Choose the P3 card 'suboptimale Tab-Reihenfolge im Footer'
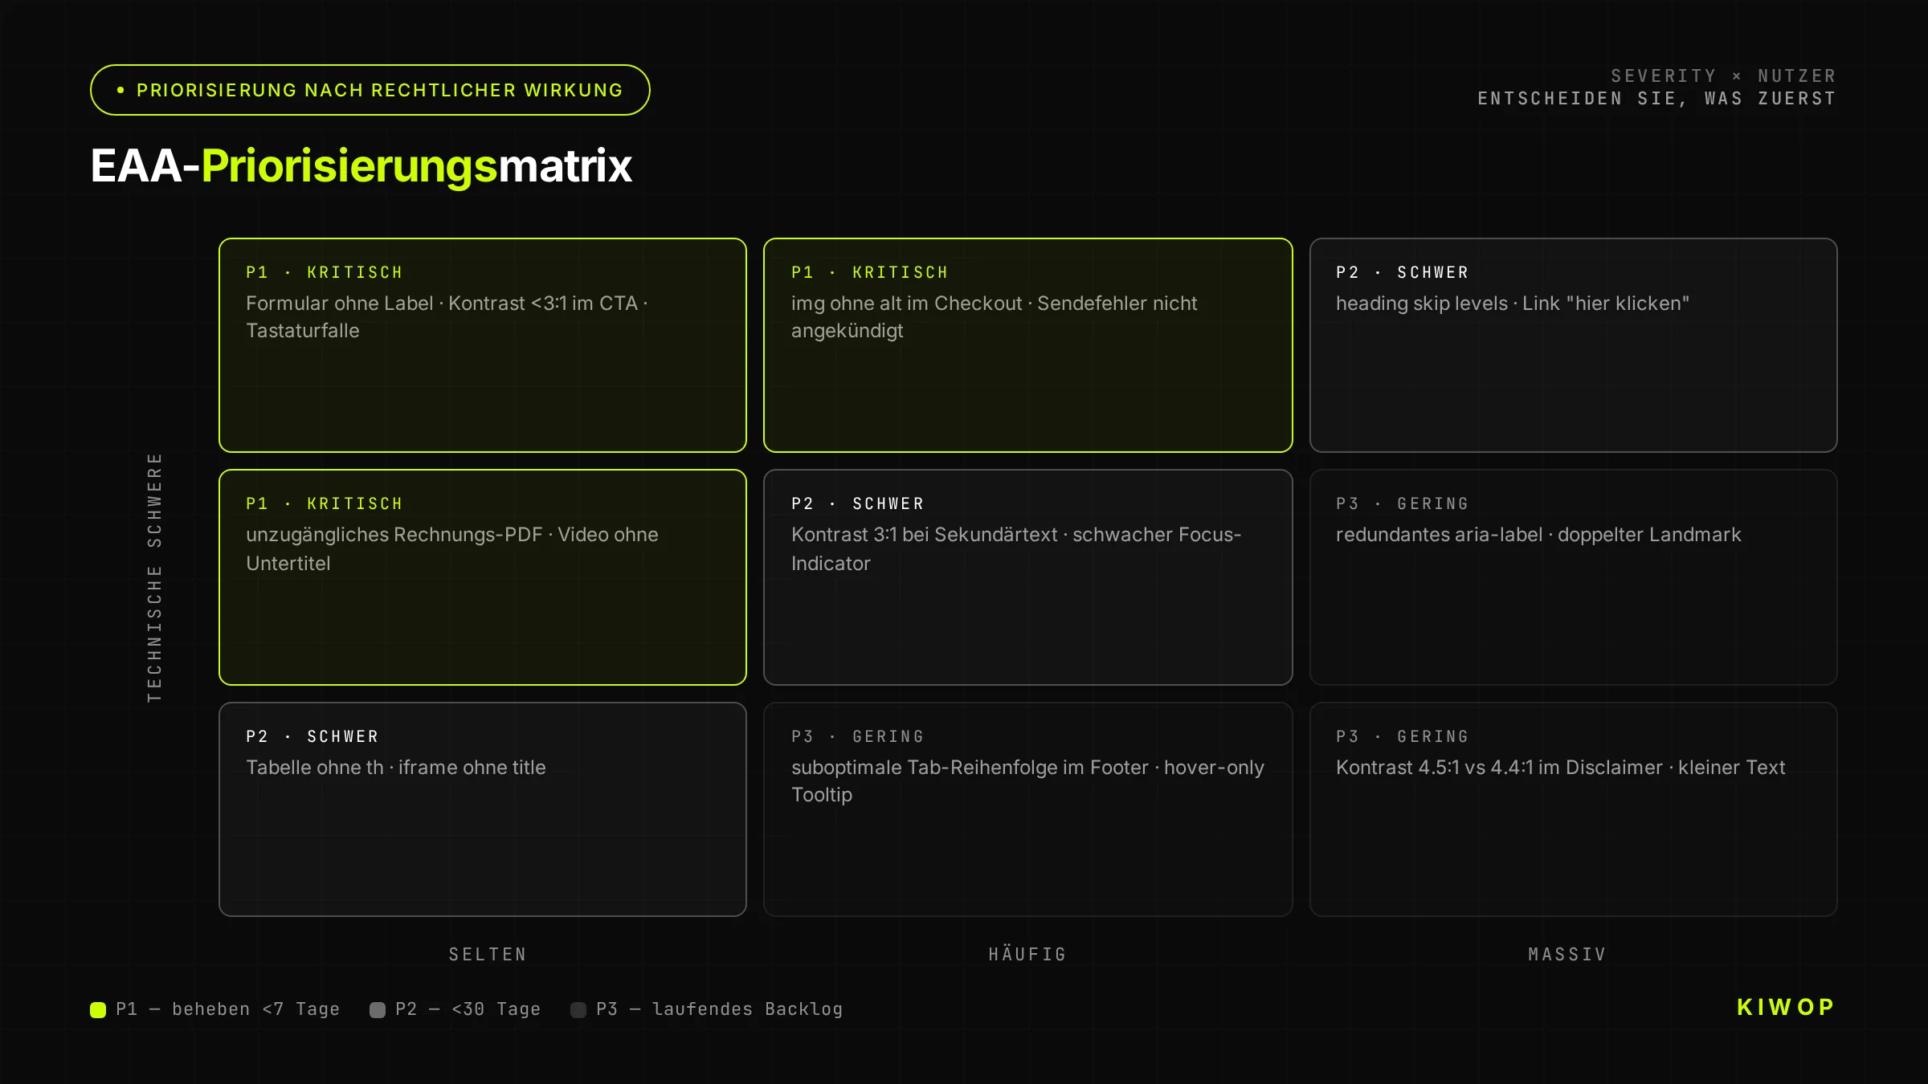Viewport: 1928px width, 1084px height. (1028, 809)
